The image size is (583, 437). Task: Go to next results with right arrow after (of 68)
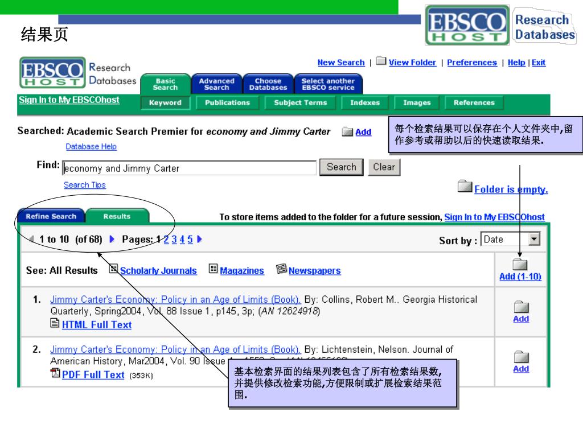coord(112,239)
